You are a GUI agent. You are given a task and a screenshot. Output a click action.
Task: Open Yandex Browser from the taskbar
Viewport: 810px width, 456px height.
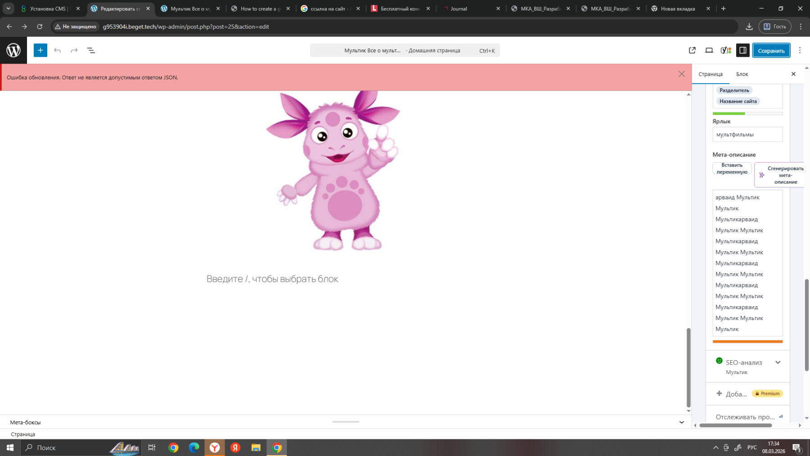(215, 447)
